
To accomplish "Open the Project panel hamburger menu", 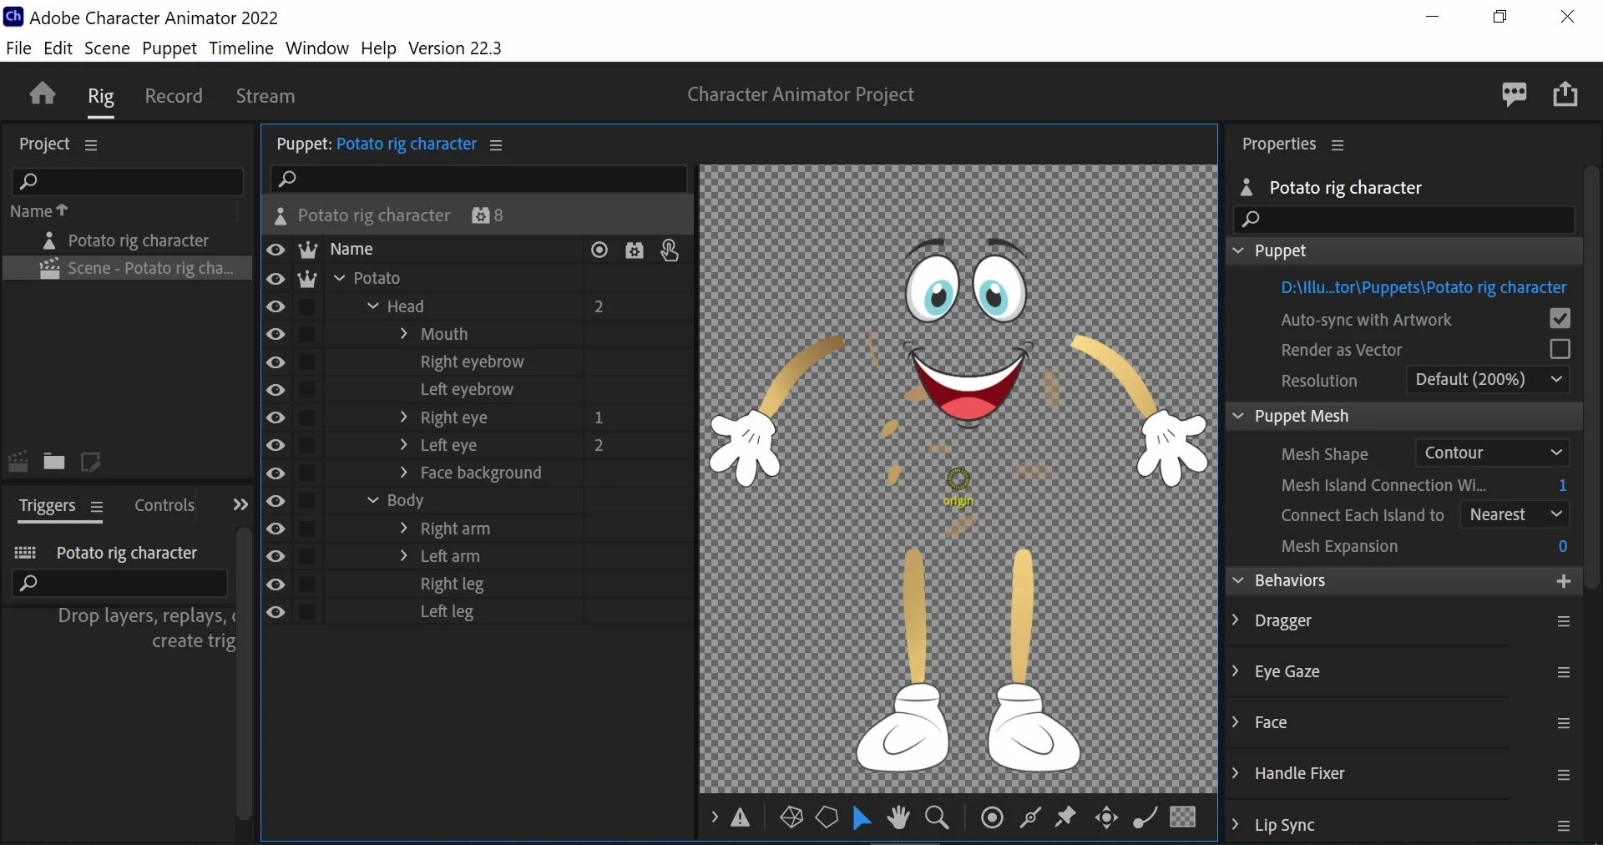I will coord(92,145).
